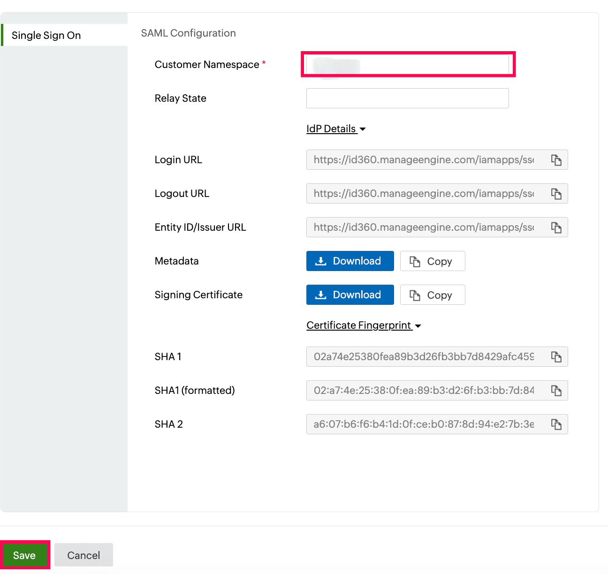This screenshot has width=608, height=574.
Task: Click into the Relay State field
Action: (x=407, y=98)
